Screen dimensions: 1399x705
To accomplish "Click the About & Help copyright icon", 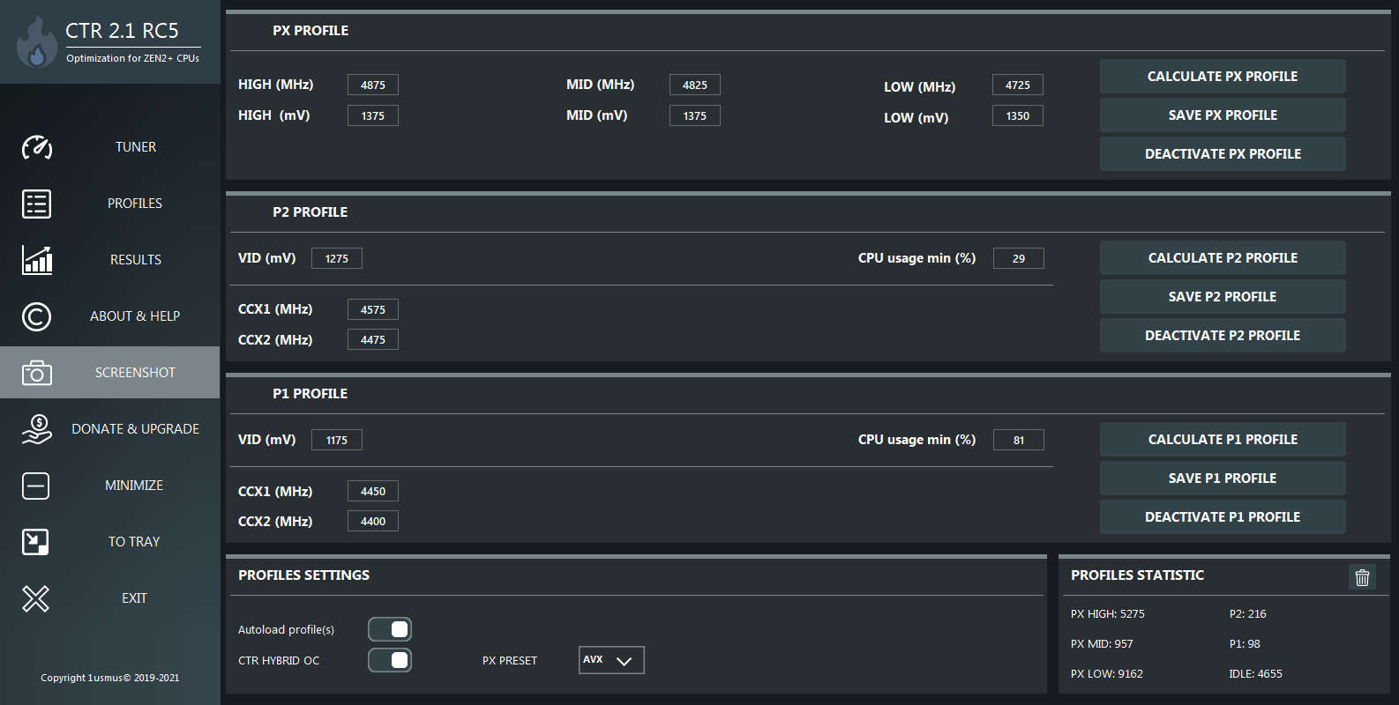I will tap(36, 316).
